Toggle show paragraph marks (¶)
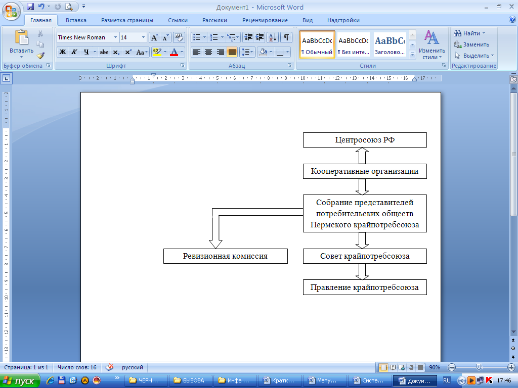 (286, 37)
